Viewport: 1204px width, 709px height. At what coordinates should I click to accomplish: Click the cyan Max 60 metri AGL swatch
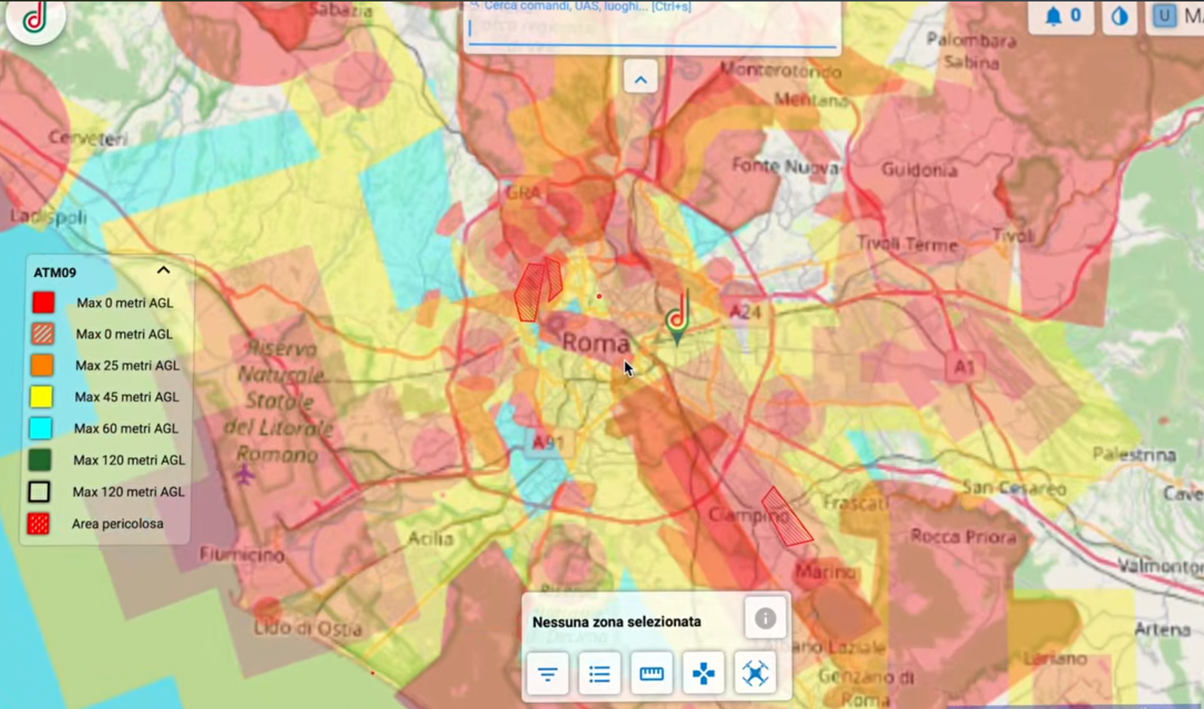pos(41,428)
